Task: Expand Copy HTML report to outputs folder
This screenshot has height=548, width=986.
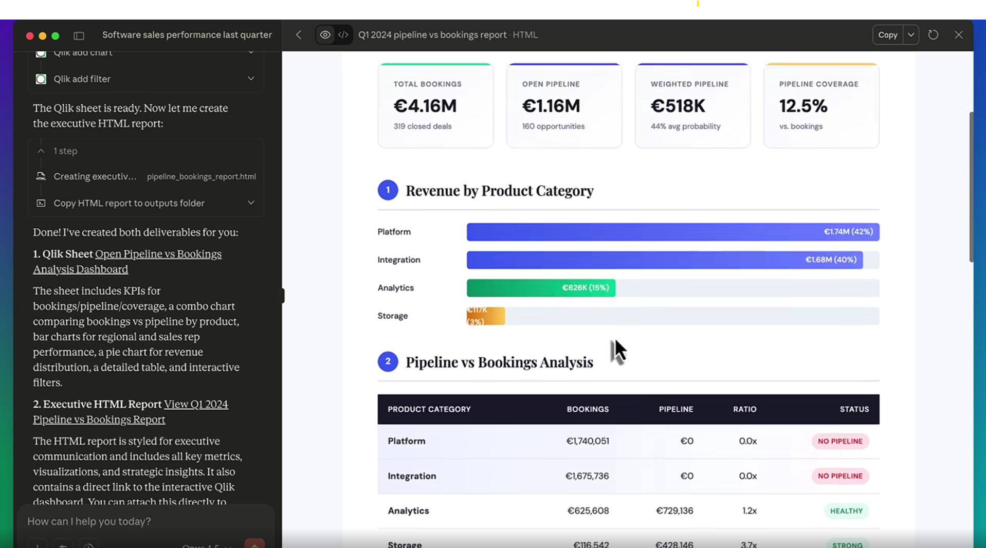Action: click(x=251, y=203)
